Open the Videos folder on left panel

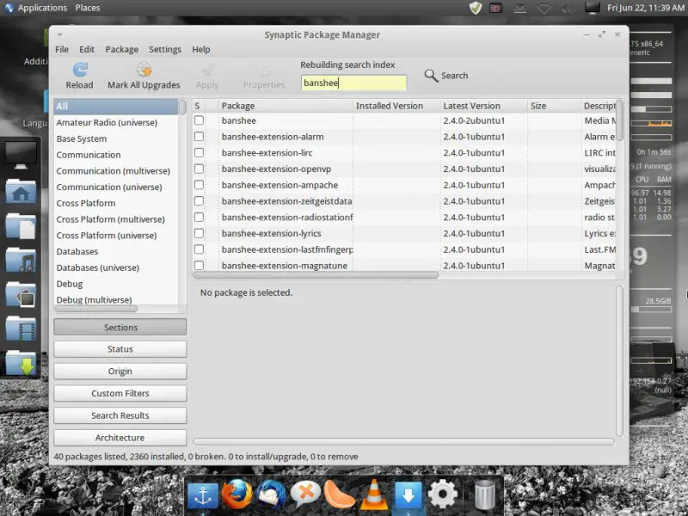point(21,329)
